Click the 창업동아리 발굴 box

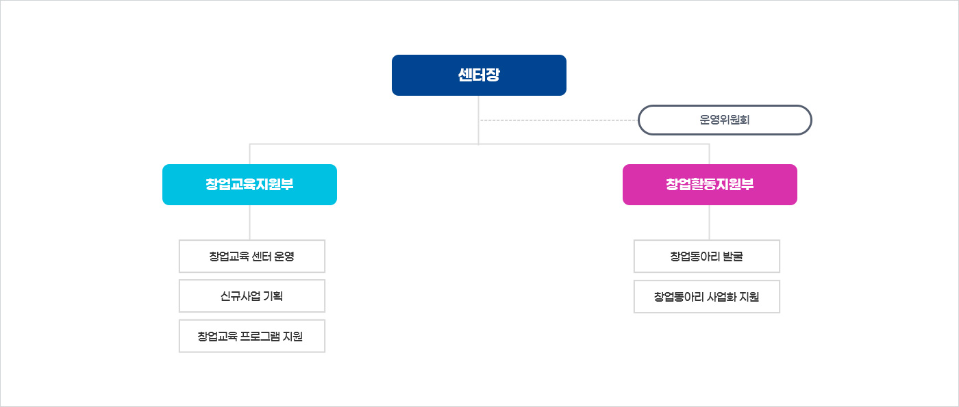pos(707,257)
